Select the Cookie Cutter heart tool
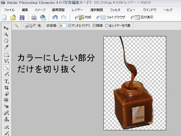 pyautogui.click(x=6, y=94)
